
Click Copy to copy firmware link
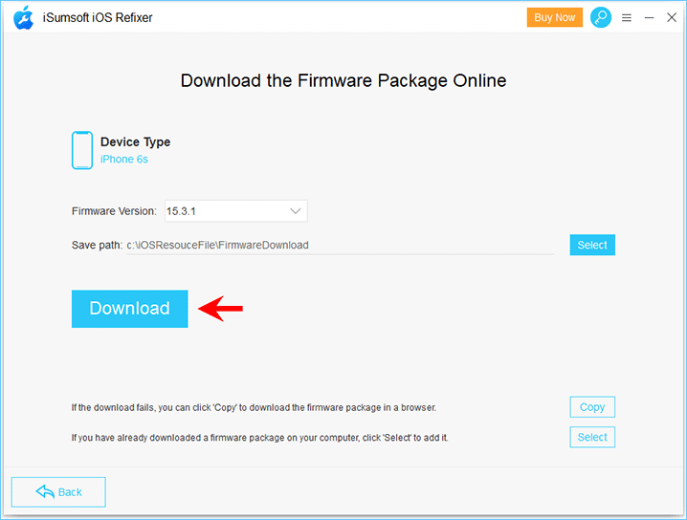tap(592, 407)
